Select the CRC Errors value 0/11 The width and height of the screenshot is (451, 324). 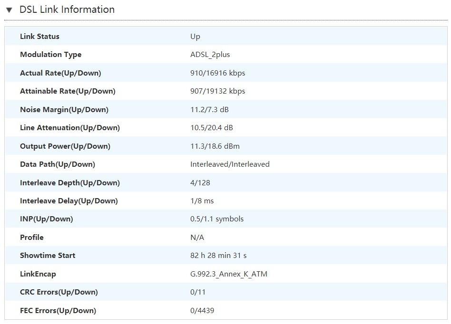pos(198,292)
